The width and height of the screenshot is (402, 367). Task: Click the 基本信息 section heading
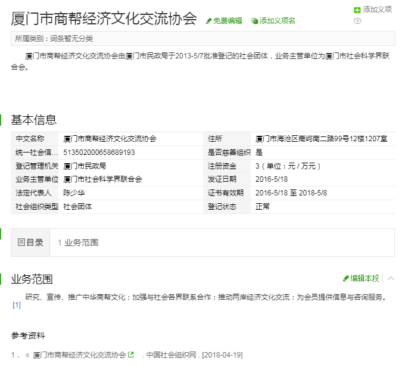[33, 120]
